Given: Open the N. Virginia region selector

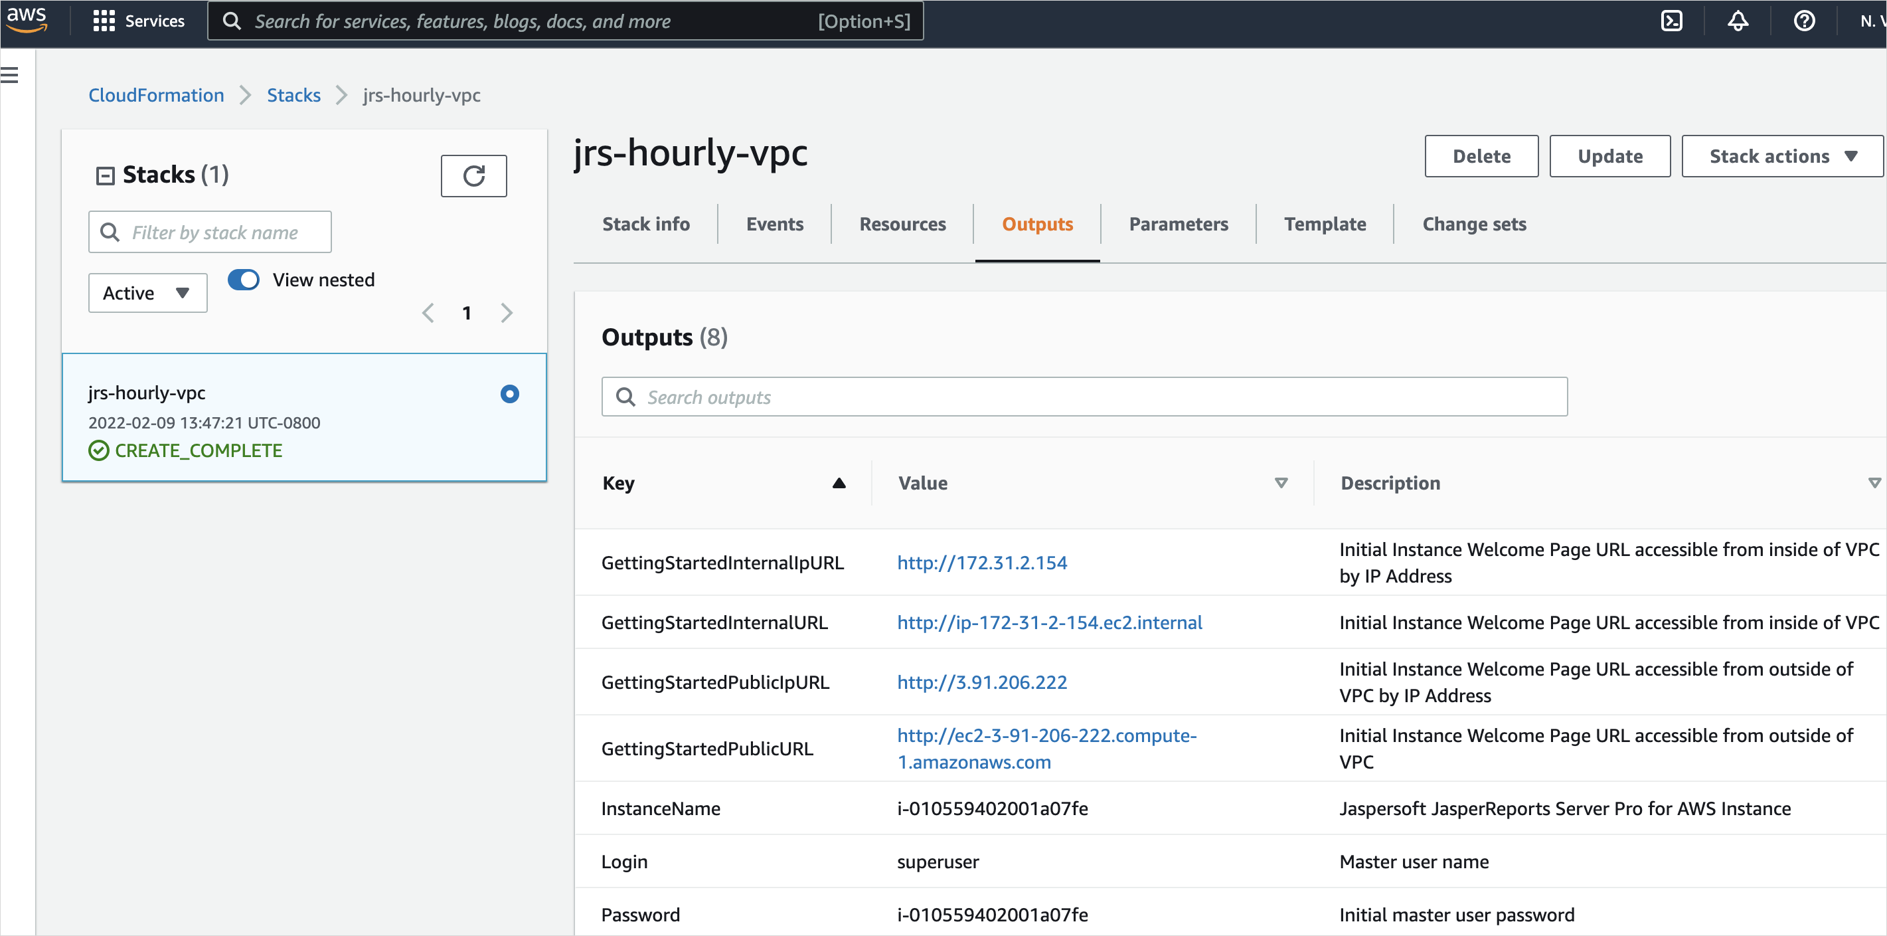Looking at the screenshot, I should (1872, 21).
